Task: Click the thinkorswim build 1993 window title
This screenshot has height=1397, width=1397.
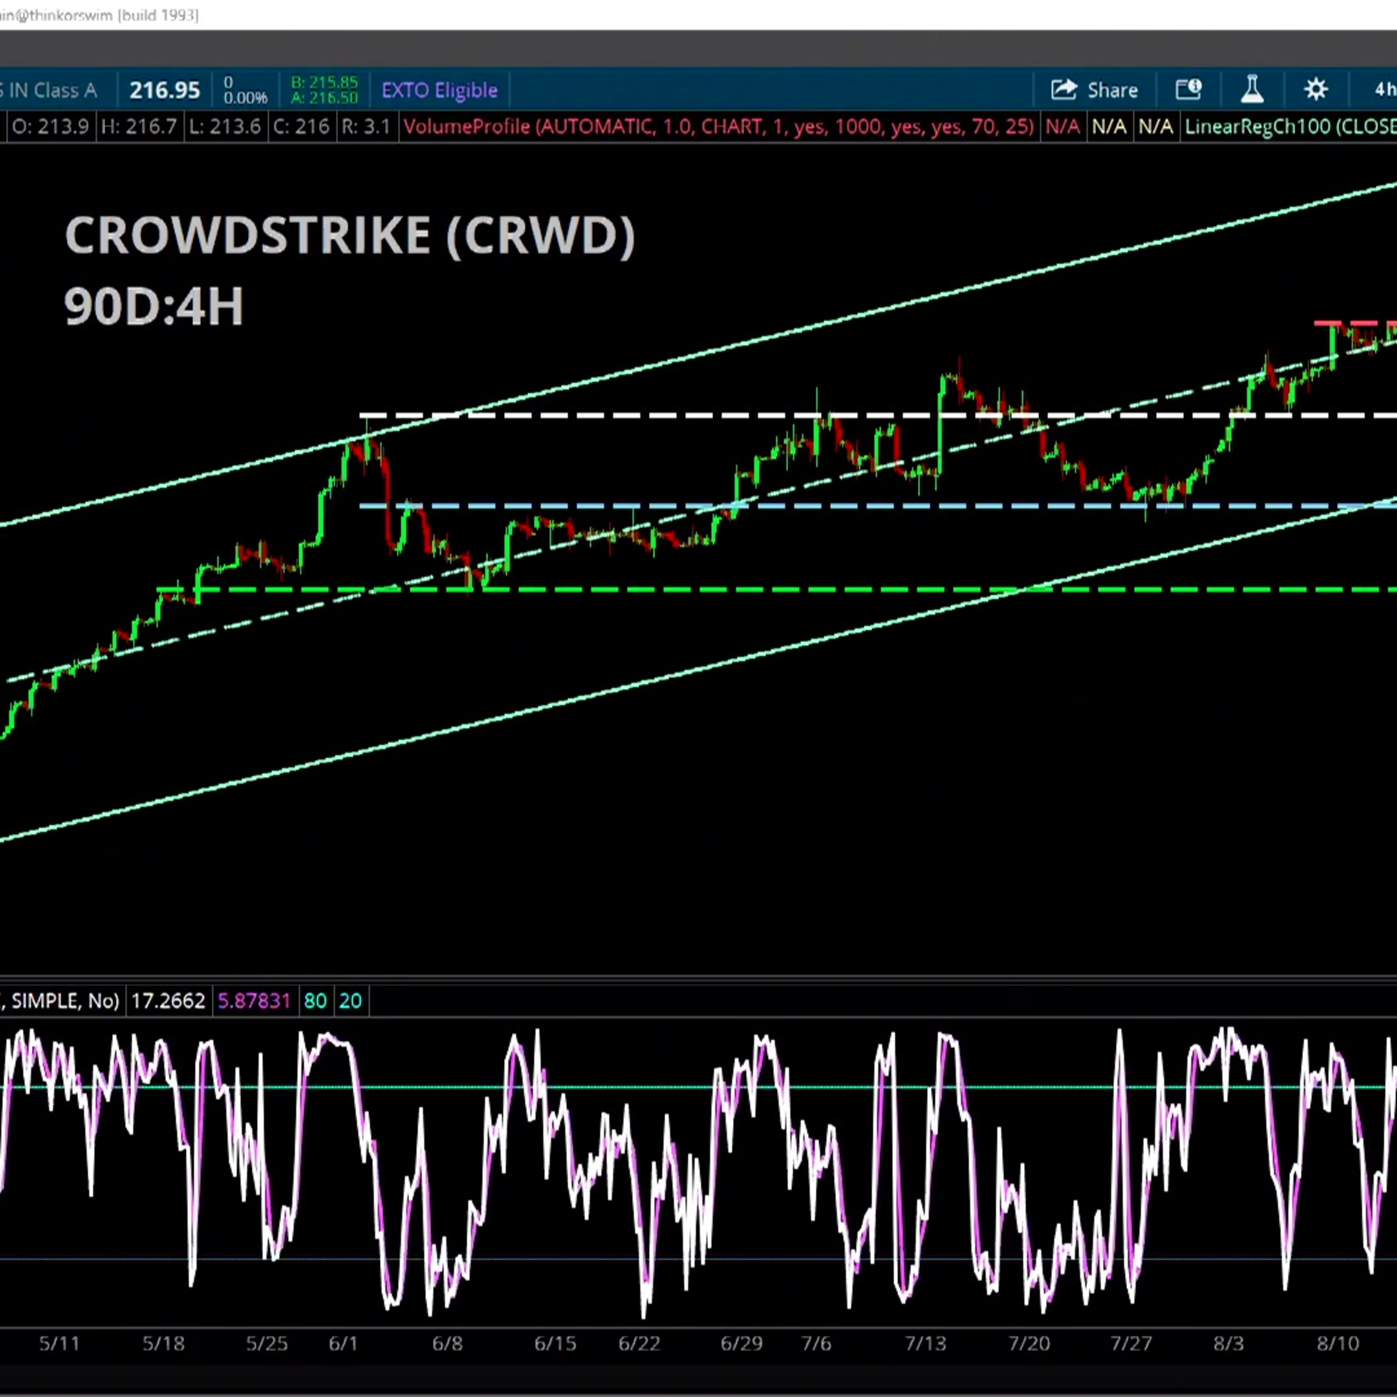Action: pyautogui.click(x=99, y=15)
